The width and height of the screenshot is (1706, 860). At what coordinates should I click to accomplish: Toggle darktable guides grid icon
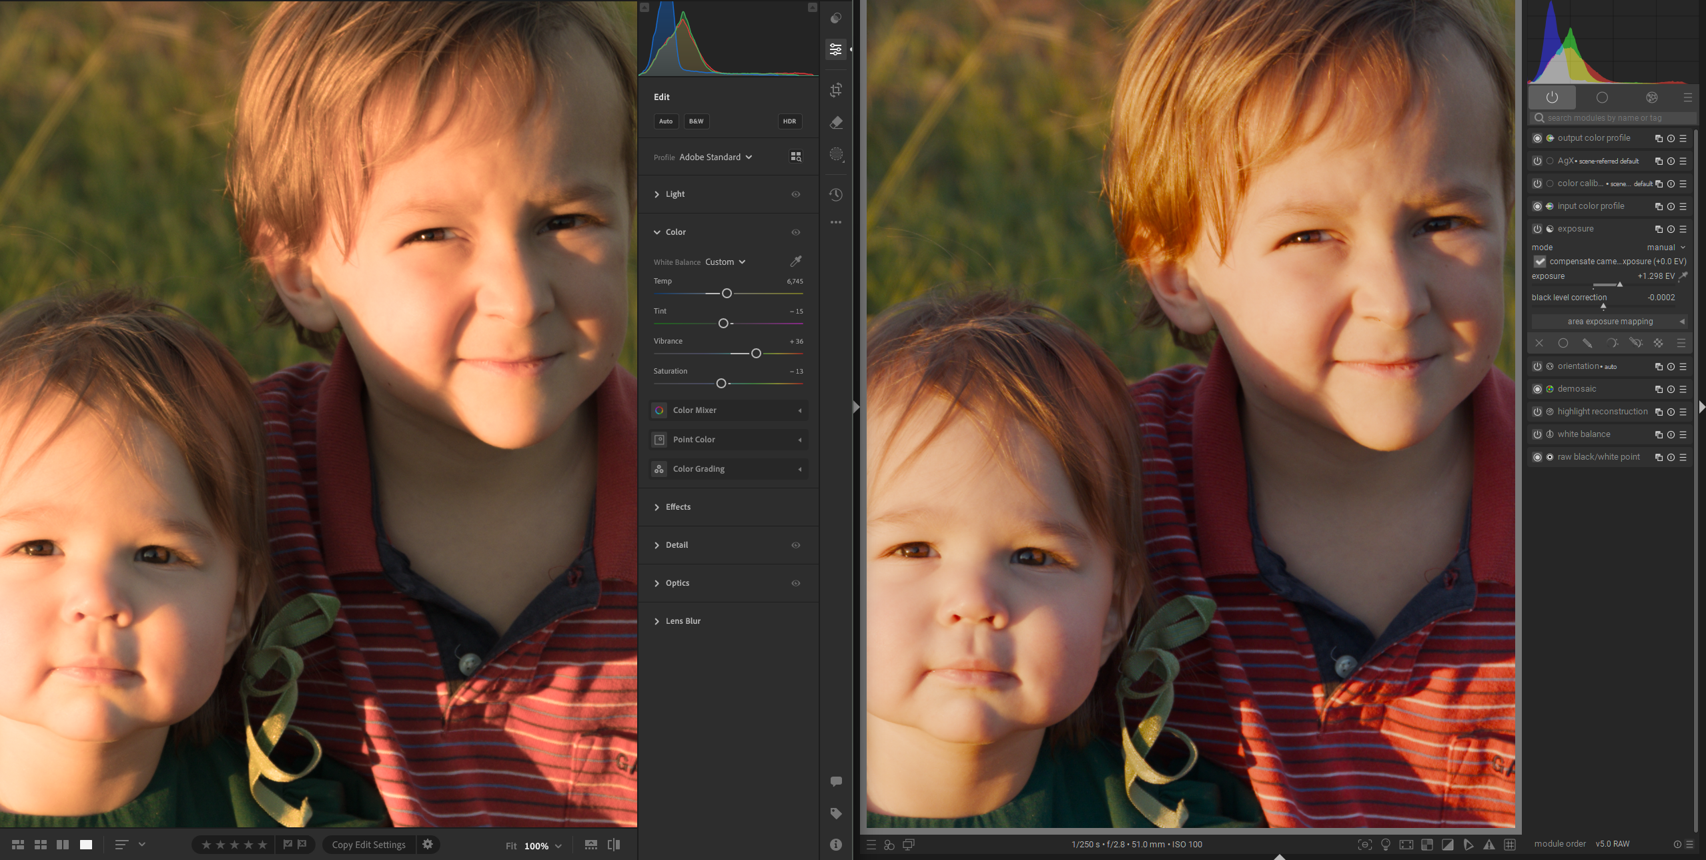tap(1510, 845)
